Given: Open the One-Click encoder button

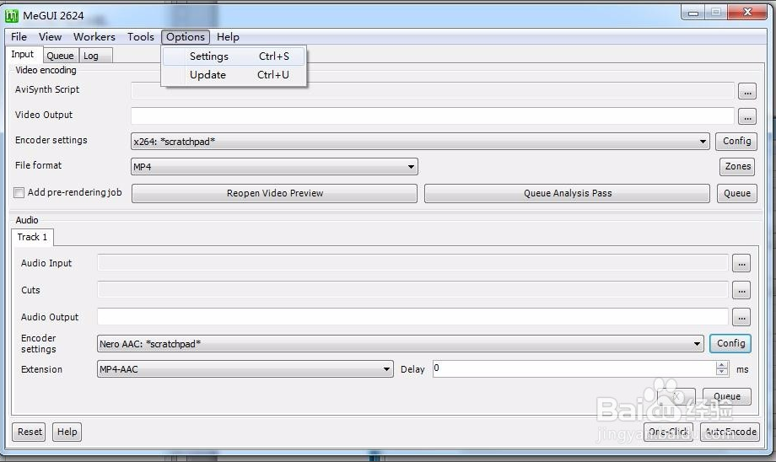Looking at the screenshot, I should tap(668, 432).
